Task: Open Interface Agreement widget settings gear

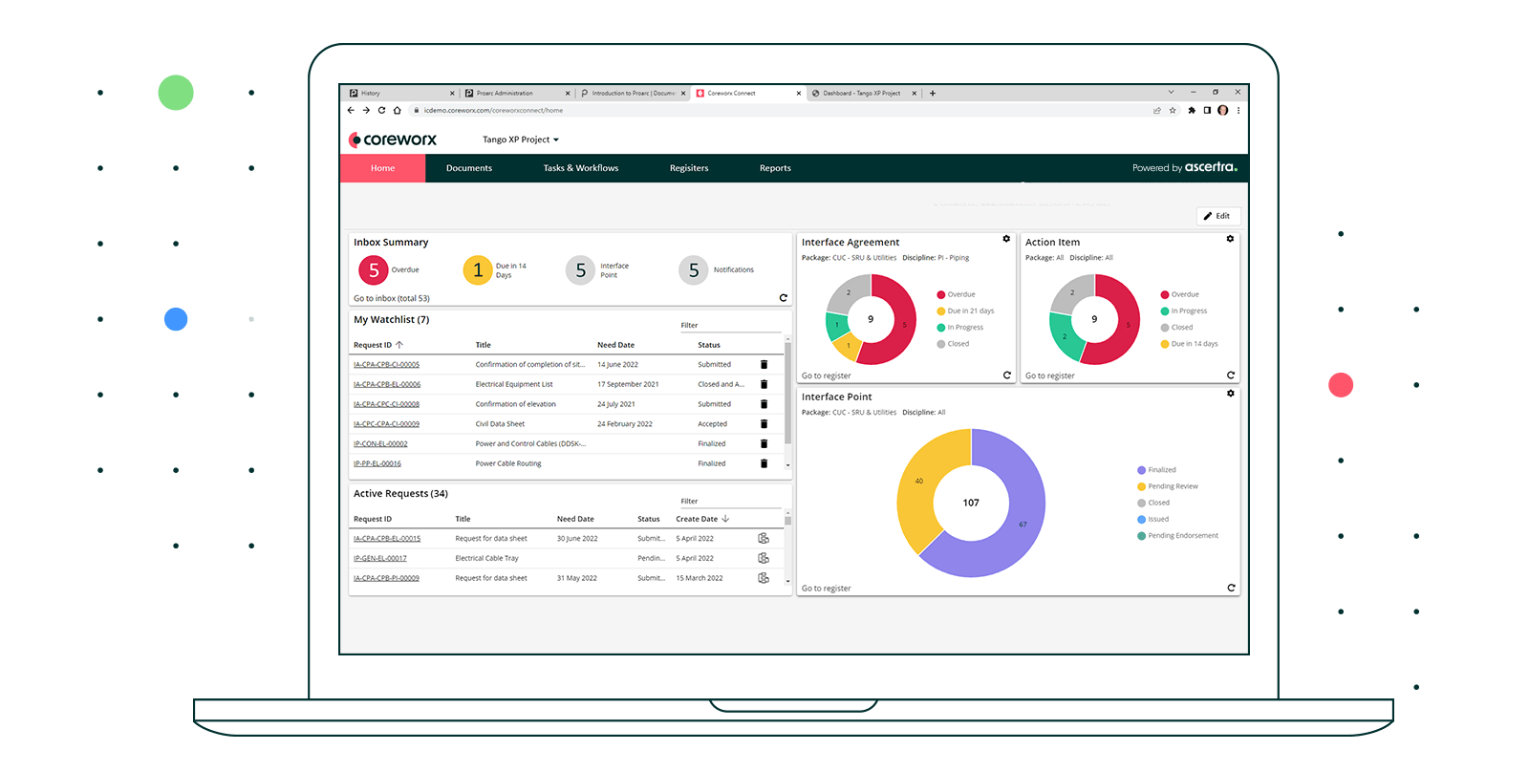Action: [1006, 239]
